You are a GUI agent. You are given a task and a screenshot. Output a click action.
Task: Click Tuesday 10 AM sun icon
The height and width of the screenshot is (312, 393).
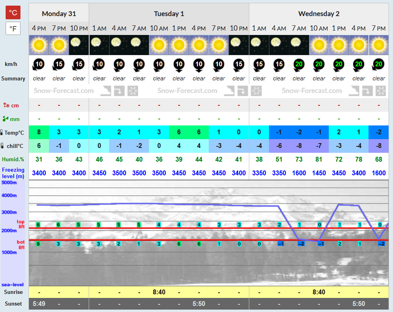click(159, 45)
